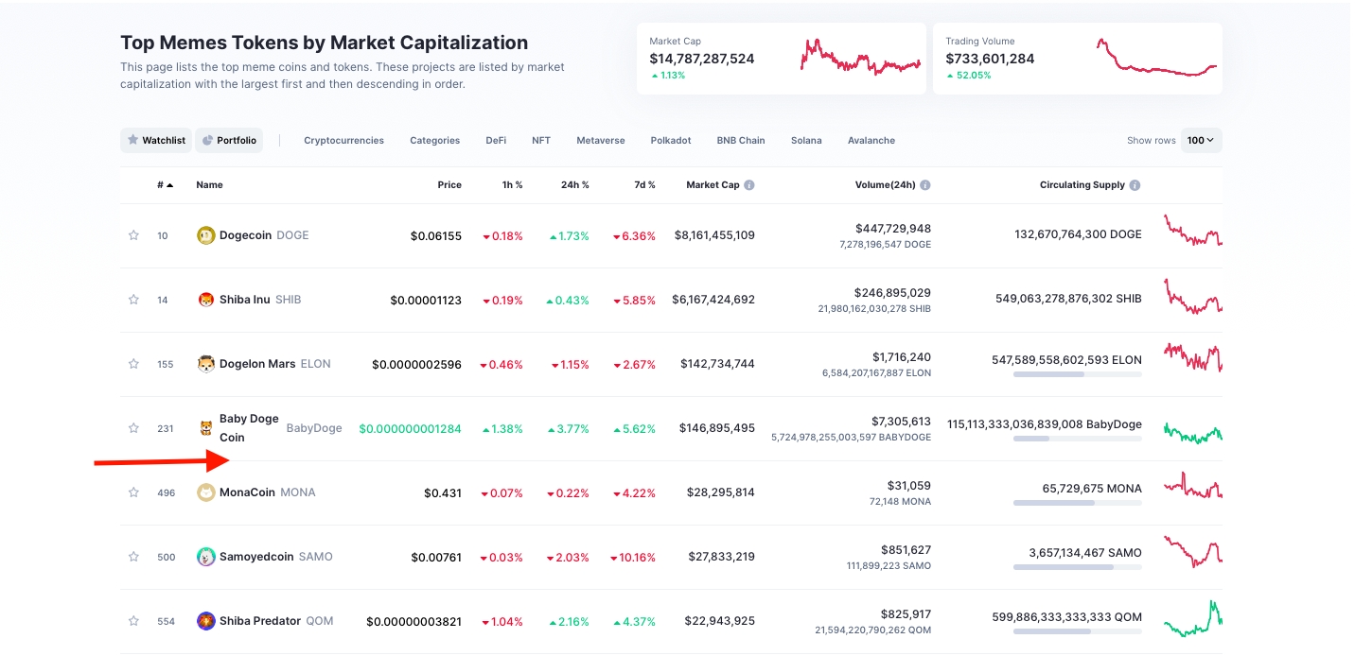The width and height of the screenshot is (1355, 656).
Task: Click Dogecoin volume $447,729,948
Action: pyautogui.click(x=893, y=228)
